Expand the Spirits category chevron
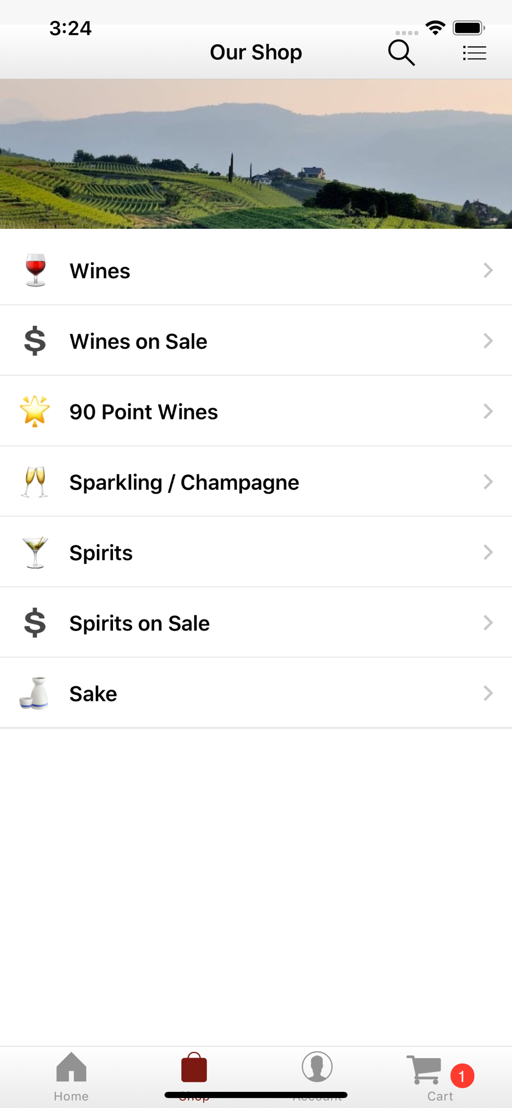512x1108 pixels. pyautogui.click(x=488, y=552)
